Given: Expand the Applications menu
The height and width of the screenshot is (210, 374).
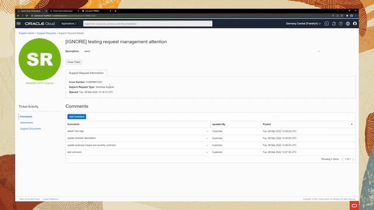Looking at the screenshot, I should [69, 23].
